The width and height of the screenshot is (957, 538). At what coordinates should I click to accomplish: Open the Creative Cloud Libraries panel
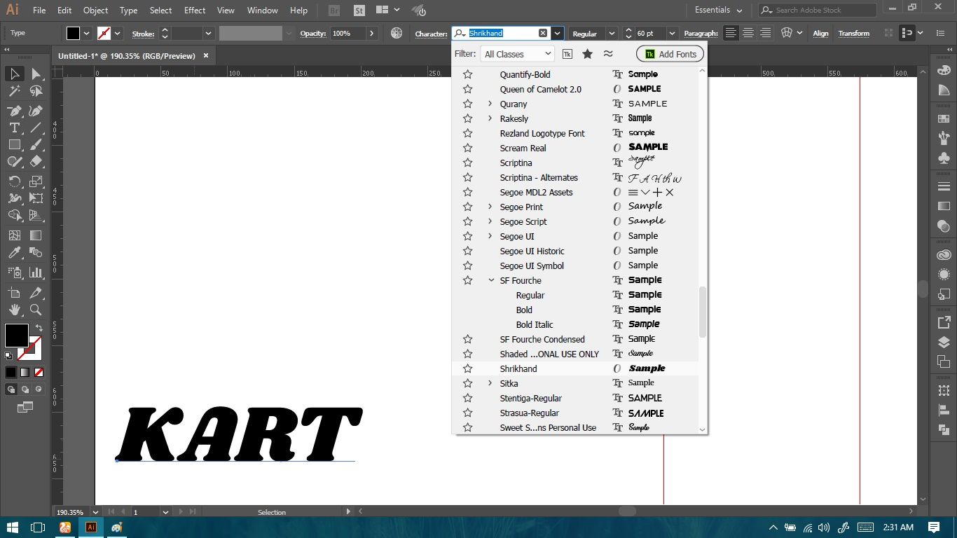click(x=944, y=254)
